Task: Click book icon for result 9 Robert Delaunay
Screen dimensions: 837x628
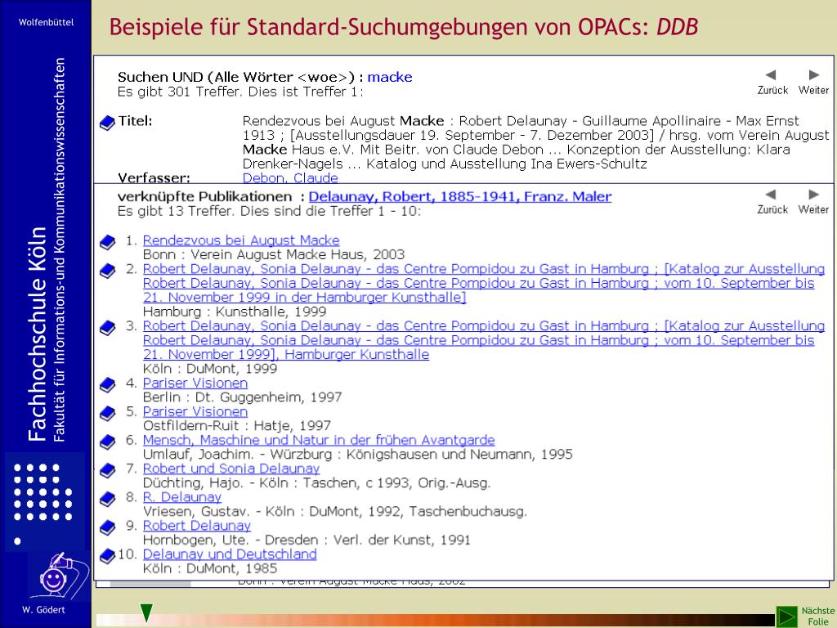Action: coord(107,527)
